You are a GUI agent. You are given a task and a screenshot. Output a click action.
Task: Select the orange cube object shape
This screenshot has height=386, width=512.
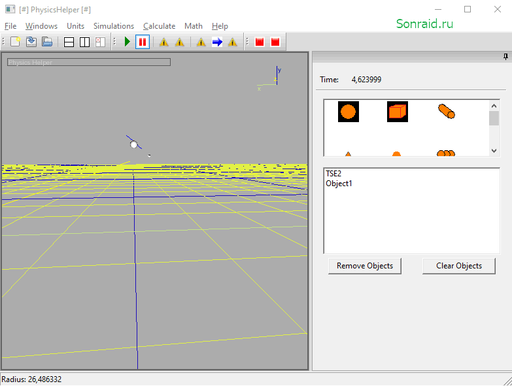click(398, 112)
